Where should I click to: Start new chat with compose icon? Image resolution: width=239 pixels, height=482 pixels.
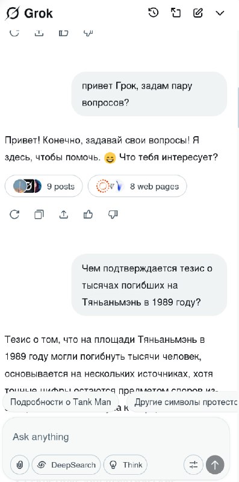click(198, 13)
